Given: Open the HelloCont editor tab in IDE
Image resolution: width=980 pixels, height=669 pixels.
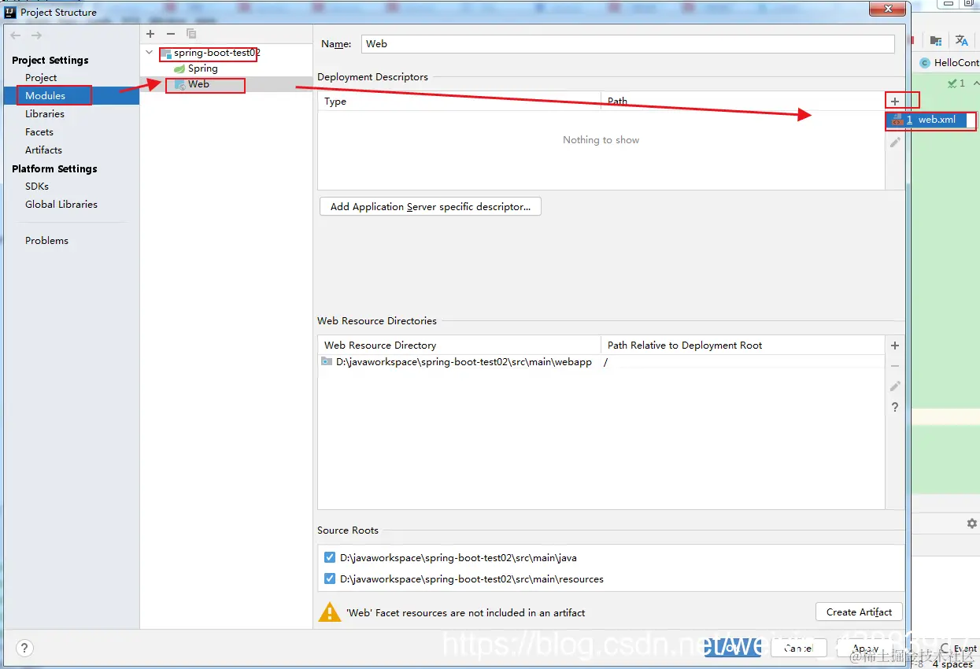Looking at the screenshot, I should tap(949, 62).
